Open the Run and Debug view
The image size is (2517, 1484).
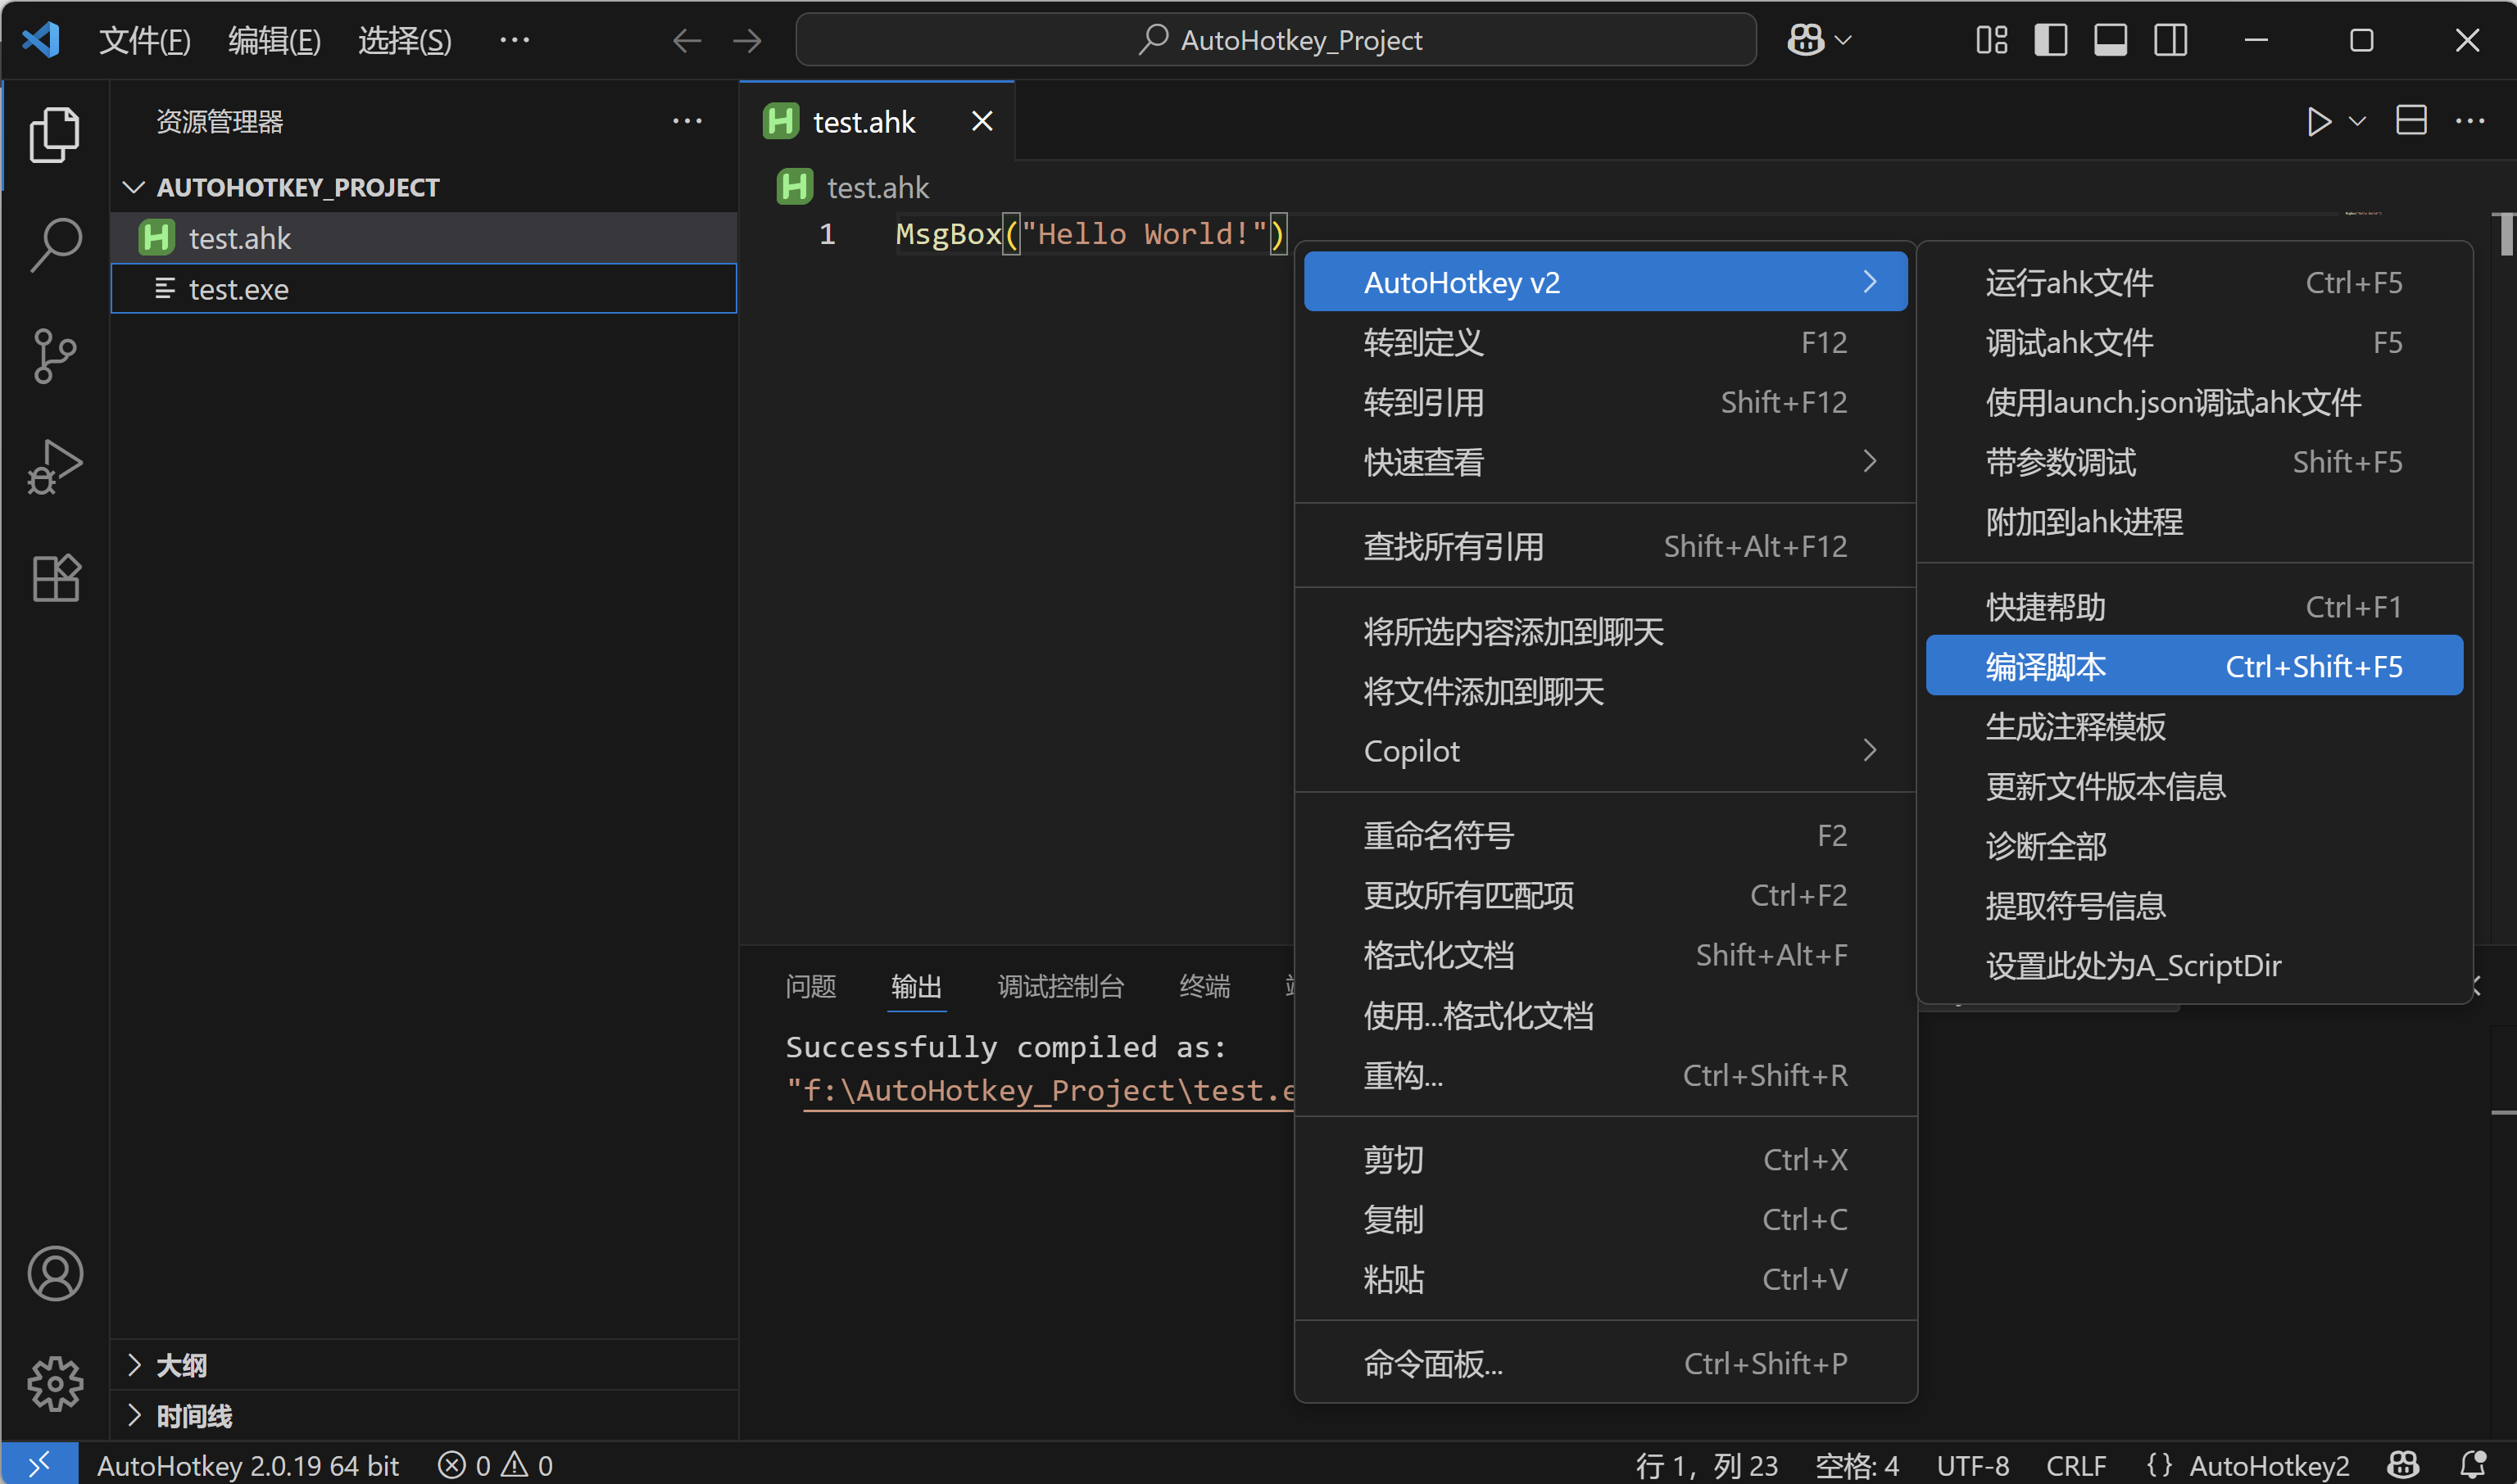55,467
